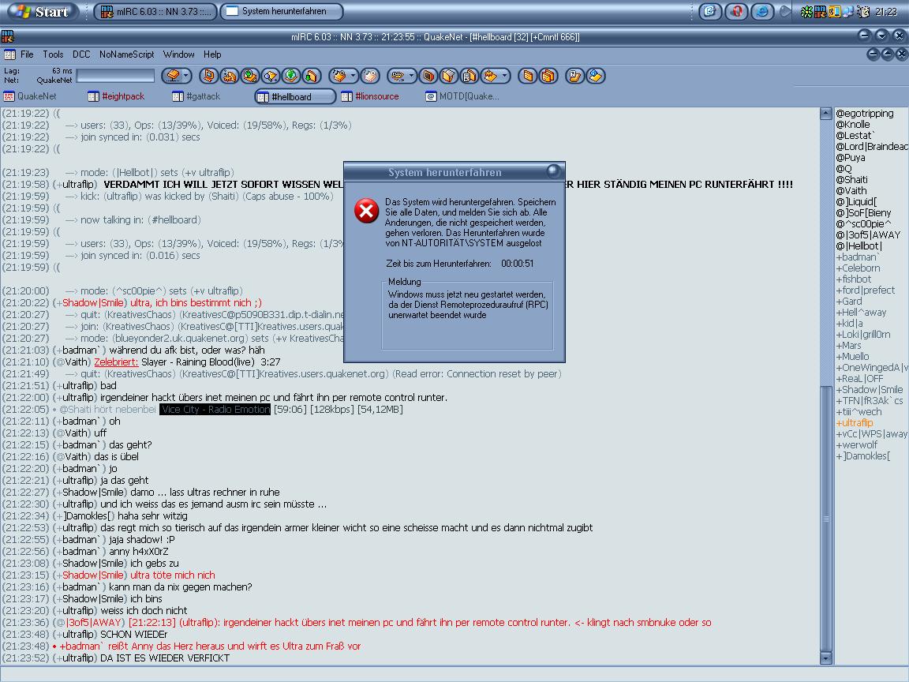Click the Start button
Screen dimensions: 909x682
[42, 11]
